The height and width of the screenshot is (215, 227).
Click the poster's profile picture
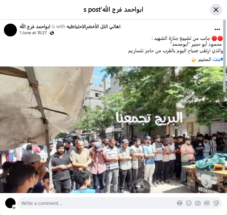(x=10, y=30)
